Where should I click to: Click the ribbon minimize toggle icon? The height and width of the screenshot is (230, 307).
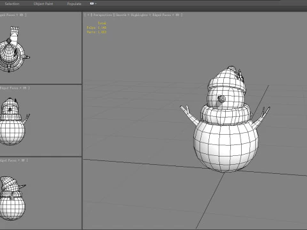(x=91, y=4)
